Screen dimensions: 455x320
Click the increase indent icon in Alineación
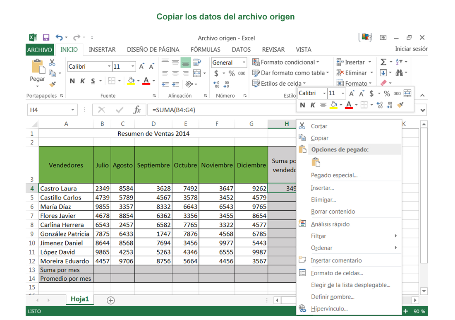175,84
